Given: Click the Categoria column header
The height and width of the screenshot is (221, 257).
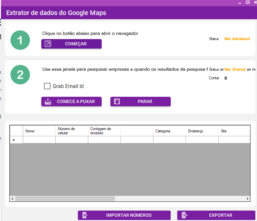Looking at the screenshot, I should 169,131.
